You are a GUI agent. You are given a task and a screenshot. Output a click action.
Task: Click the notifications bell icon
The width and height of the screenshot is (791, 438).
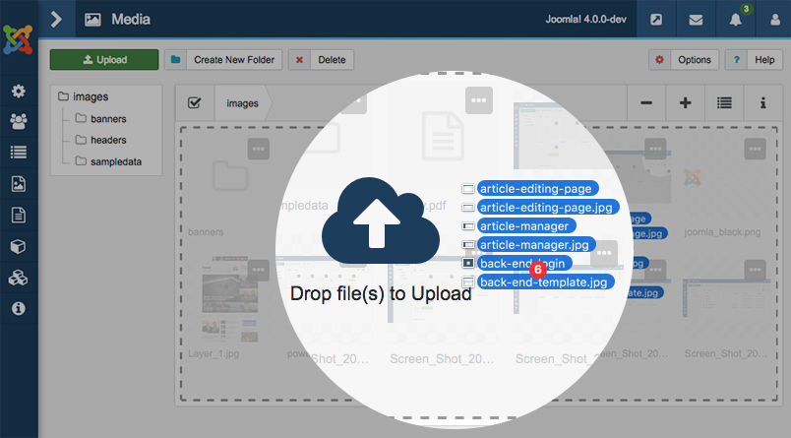[x=734, y=19]
